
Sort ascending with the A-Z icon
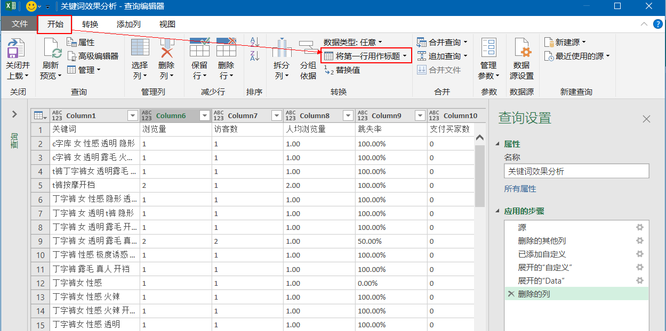click(x=254, y=42)
